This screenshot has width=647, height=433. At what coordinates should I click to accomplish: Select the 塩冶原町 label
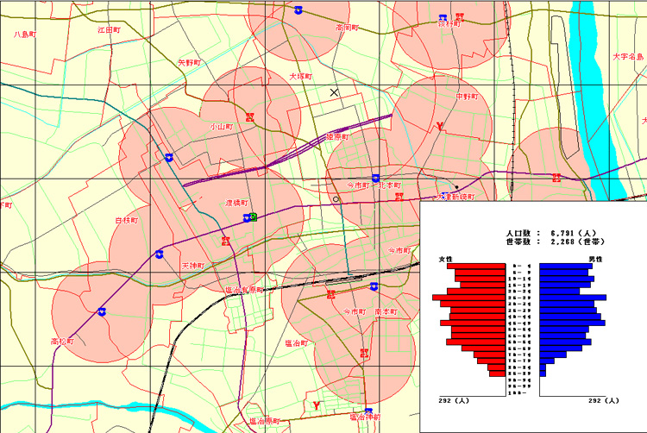point(265,421)
